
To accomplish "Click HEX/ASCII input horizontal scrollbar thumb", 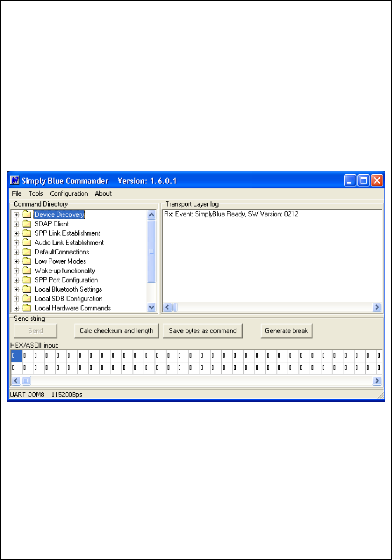I will tap(26, 381).
